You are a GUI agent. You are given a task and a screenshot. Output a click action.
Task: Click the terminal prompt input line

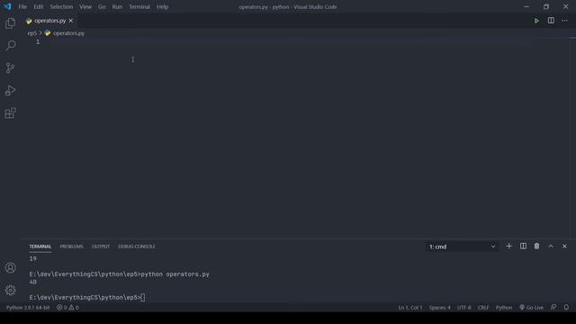click(87, 298)
